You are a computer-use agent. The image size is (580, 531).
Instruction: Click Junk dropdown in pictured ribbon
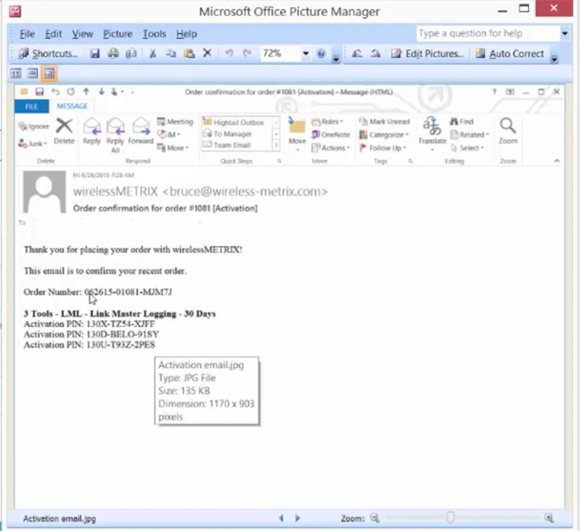[x=32, y=144]
